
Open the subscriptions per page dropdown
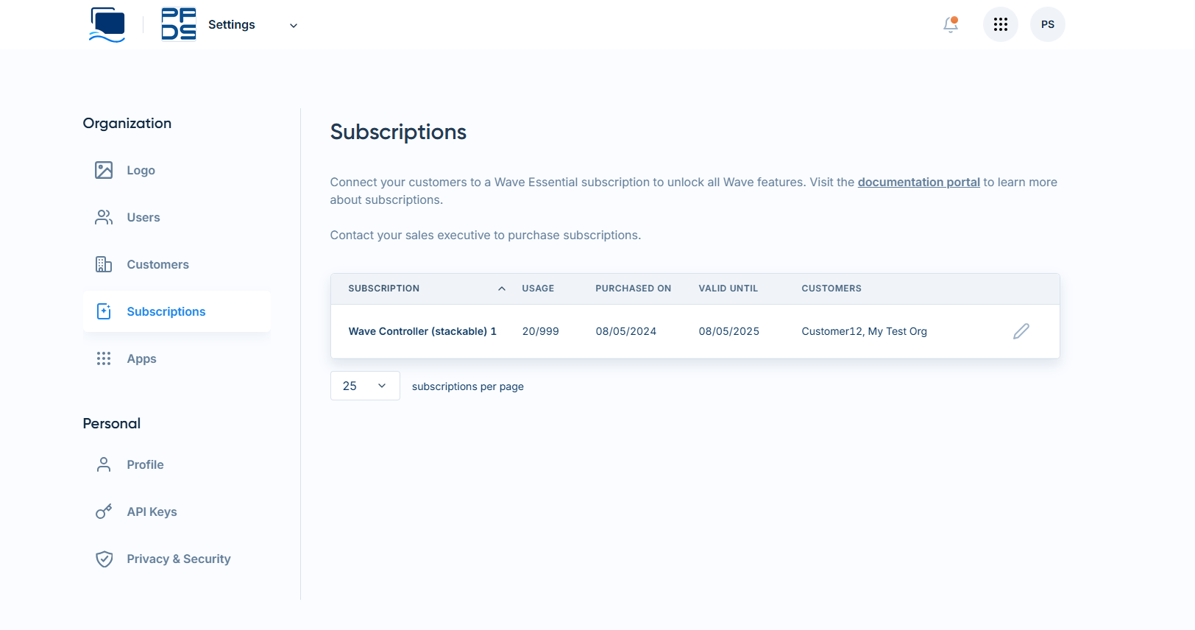pyautogui.click(x=365, y=386)
